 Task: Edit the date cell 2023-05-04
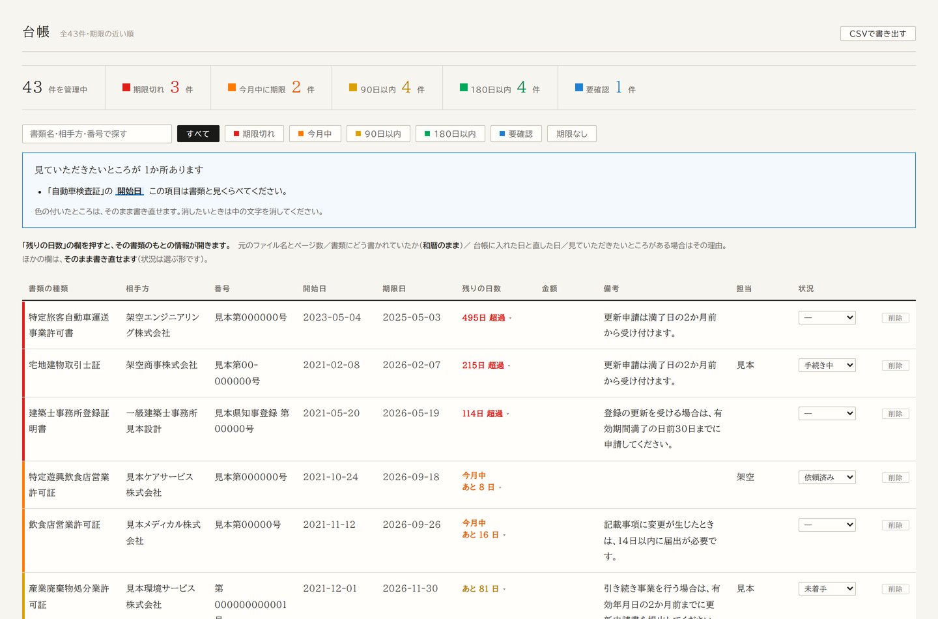click(332, 317)
